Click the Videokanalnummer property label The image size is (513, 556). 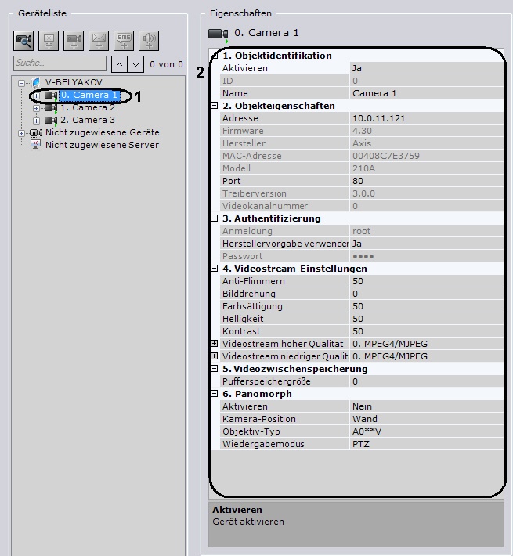coord(265,206)
